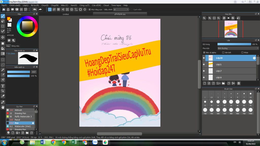Select the Eyedropper tool
The height and width of the screenshot is (146, 260).
(3, 102)
